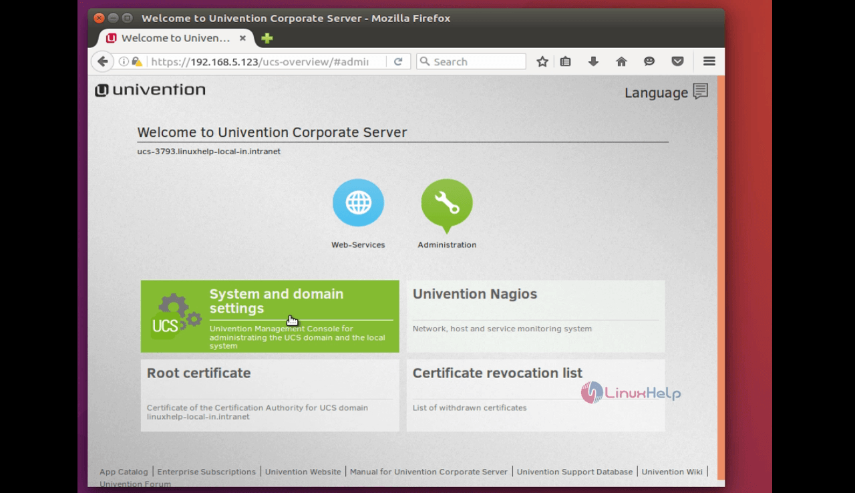Open the Firefox hamburger menu
The height and width of the screenshot is (493, 855).
point(709,61)
